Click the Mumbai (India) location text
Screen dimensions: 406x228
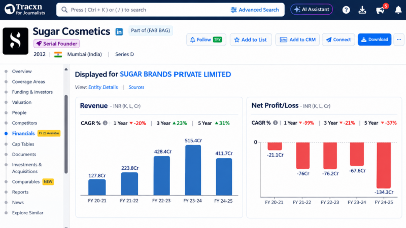84,54
